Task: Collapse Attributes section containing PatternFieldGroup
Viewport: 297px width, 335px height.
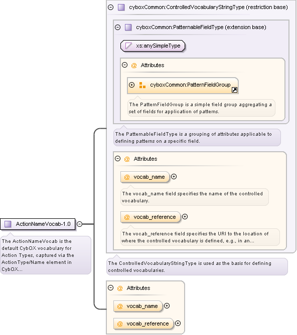Action: coord(125,65)
